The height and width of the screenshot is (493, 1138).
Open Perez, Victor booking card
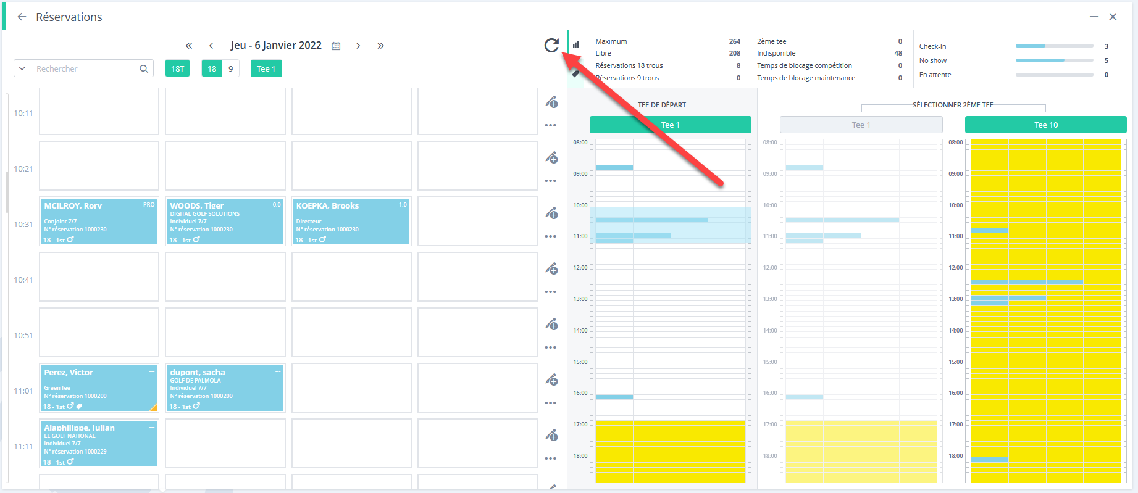pyautogui.click(x=99, y=388)
